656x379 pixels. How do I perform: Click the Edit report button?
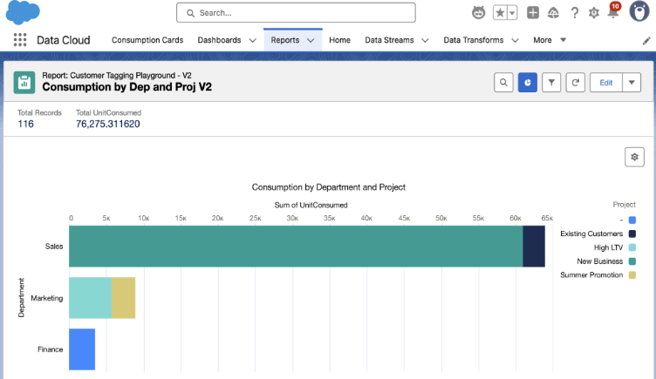pos(605,82)
